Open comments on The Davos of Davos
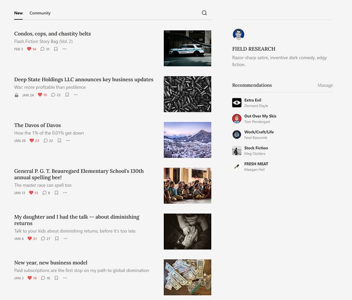 (48, 140)
